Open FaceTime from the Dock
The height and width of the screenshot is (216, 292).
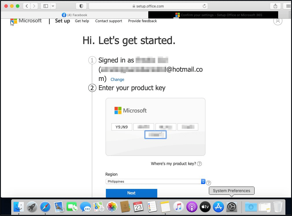click(x=72, y=207)
